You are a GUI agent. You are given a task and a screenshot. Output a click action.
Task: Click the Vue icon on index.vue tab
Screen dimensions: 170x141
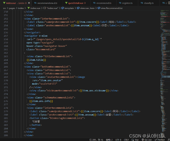pos(4,3)
